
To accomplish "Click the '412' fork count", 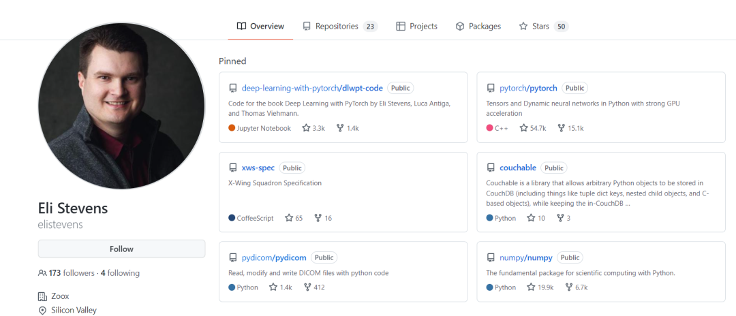I will click(319, 287).
